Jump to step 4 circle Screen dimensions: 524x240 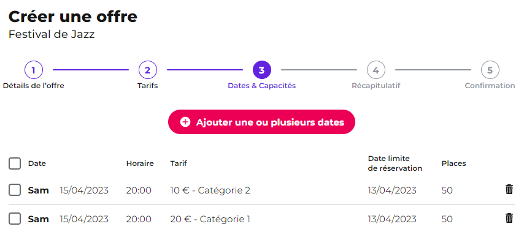point(376,70)
